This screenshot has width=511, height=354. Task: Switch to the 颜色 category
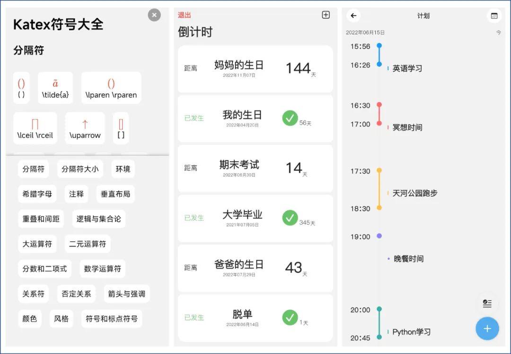pos(30,319)
